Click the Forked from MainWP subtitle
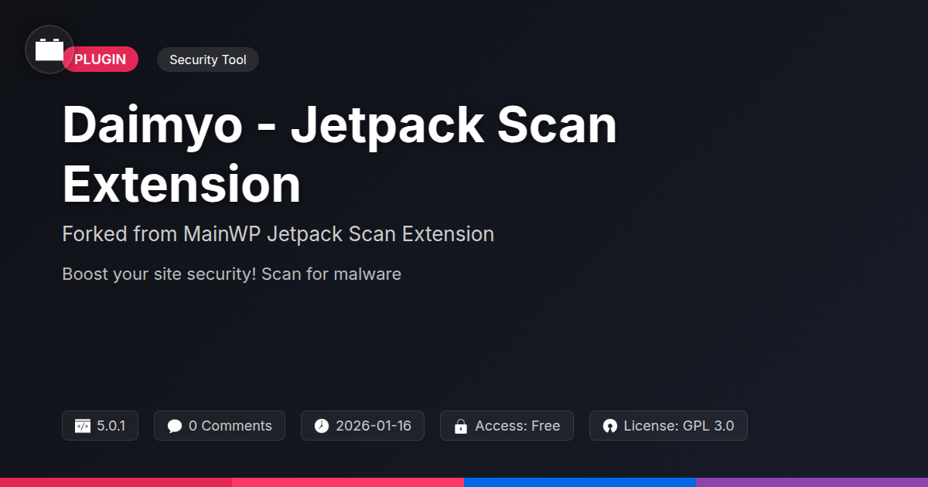928x487 pixels. [x=278, y=234]
